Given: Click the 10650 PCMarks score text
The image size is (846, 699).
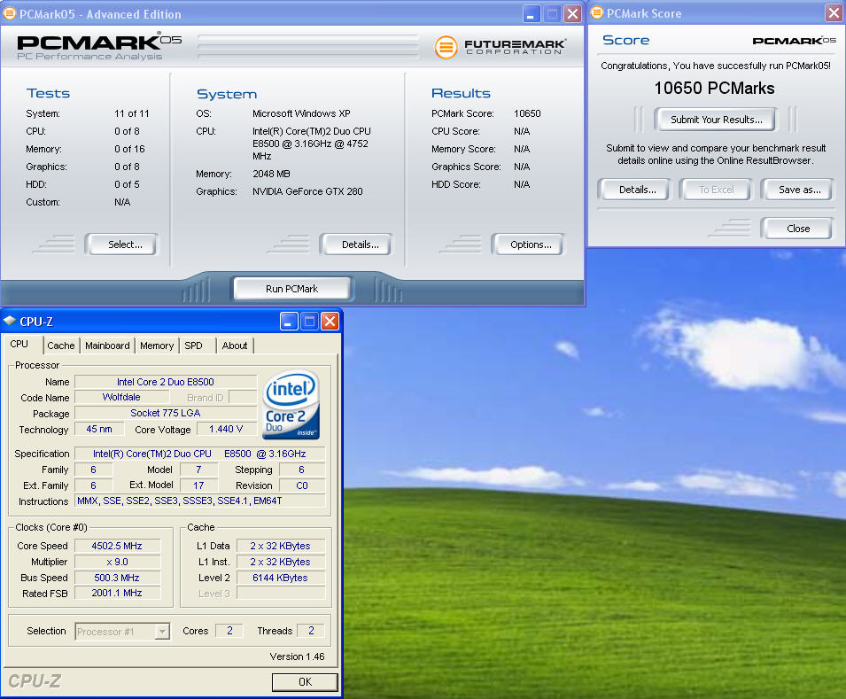Looking at the screenshot, I should 714,88.
